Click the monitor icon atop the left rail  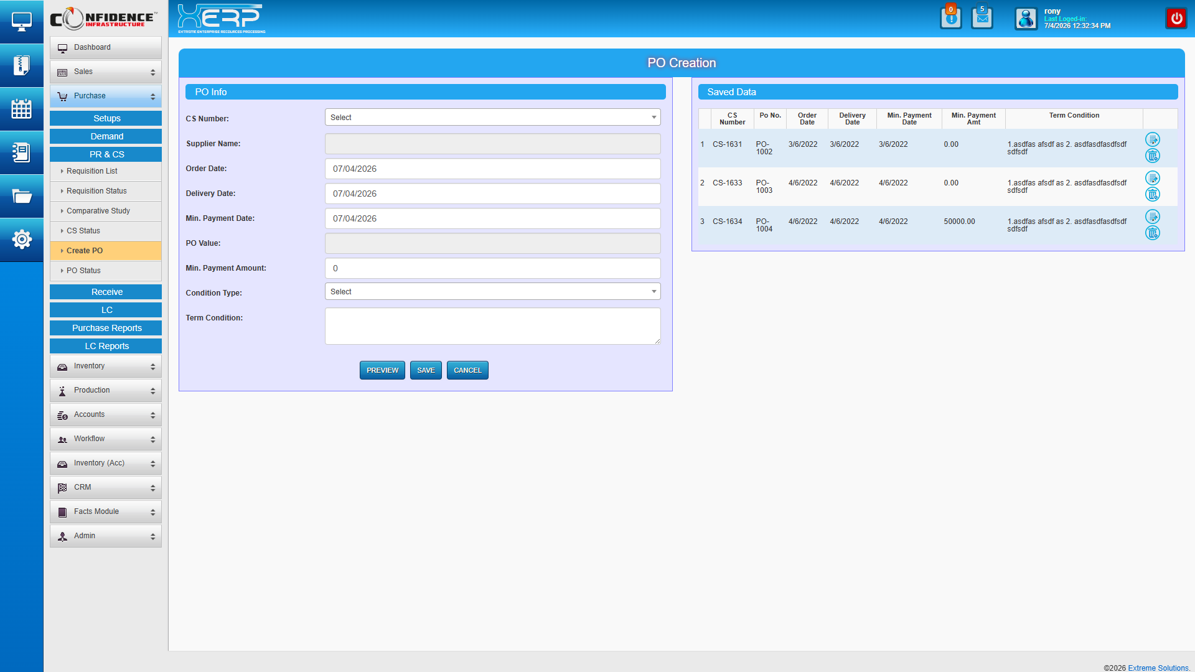click(22, 21)
